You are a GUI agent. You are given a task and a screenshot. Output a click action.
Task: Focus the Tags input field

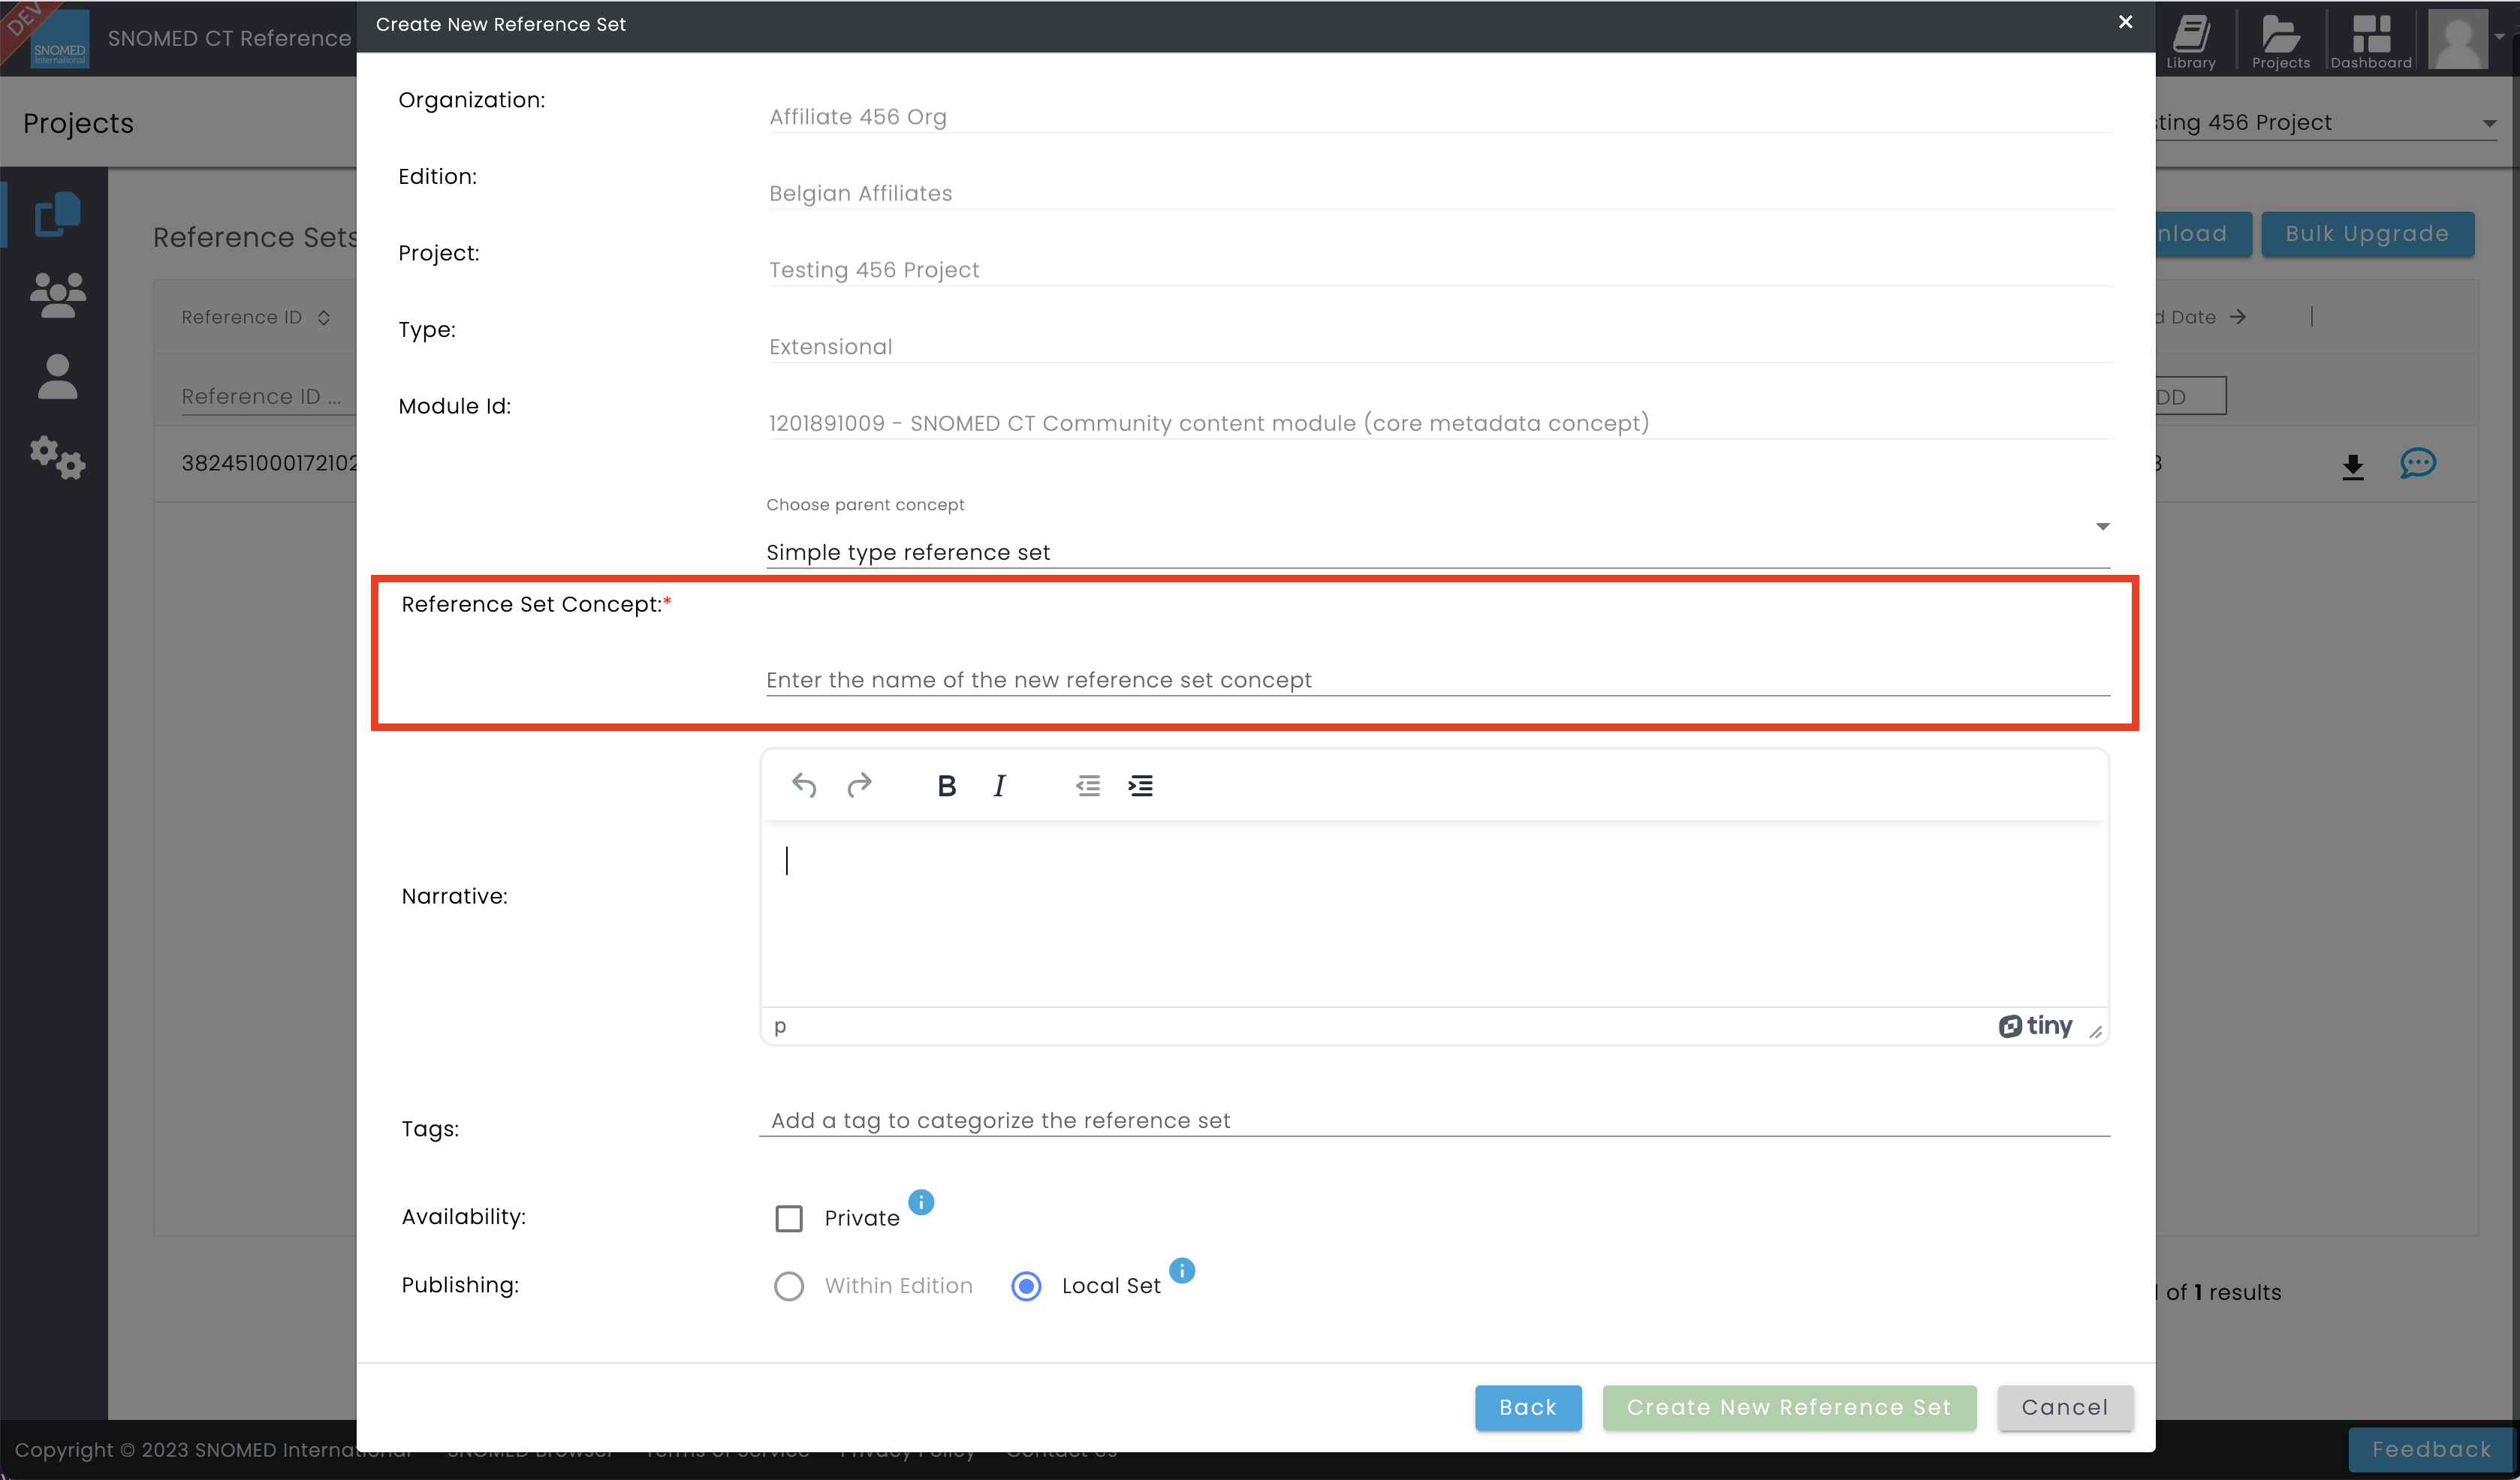[1434, 1121]
